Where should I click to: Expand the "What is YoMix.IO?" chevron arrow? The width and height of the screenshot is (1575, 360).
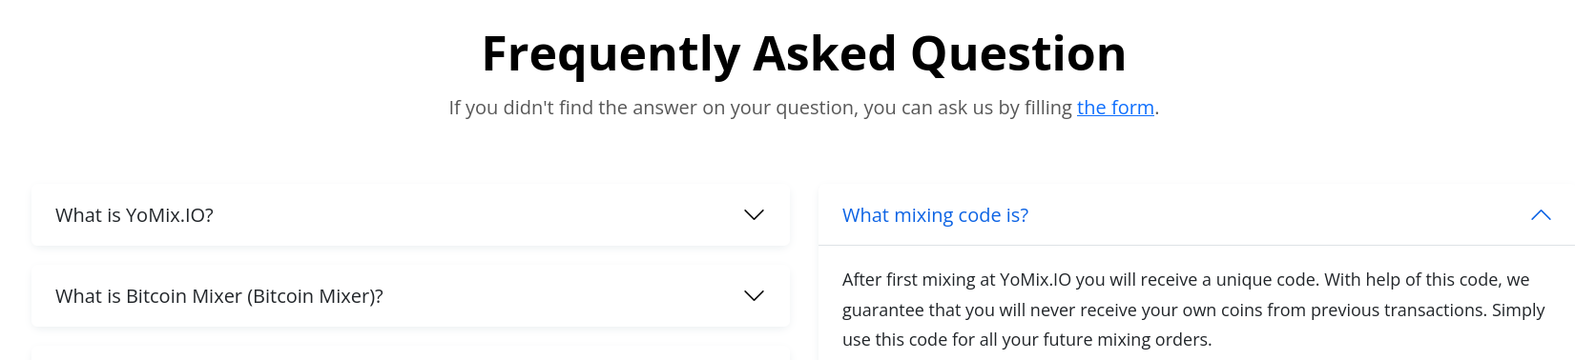pyautogui.click(x=754, y=215)
